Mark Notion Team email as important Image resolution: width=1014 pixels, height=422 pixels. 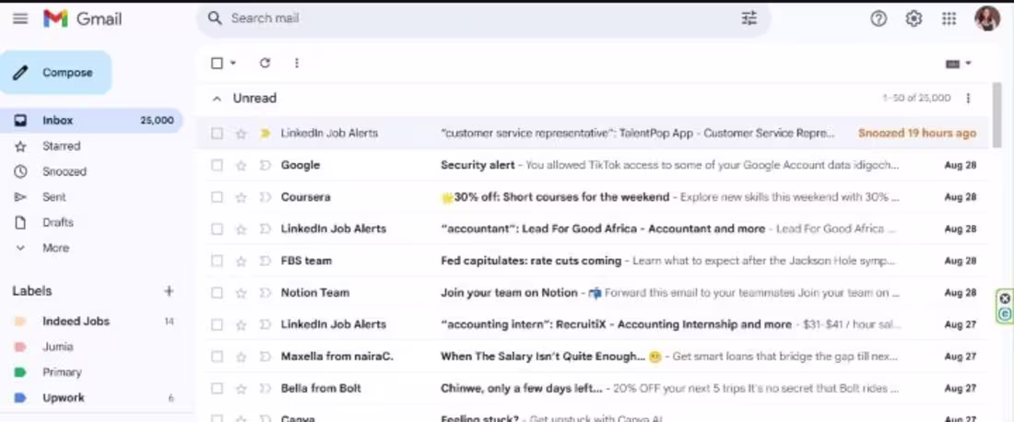point(265,293)
